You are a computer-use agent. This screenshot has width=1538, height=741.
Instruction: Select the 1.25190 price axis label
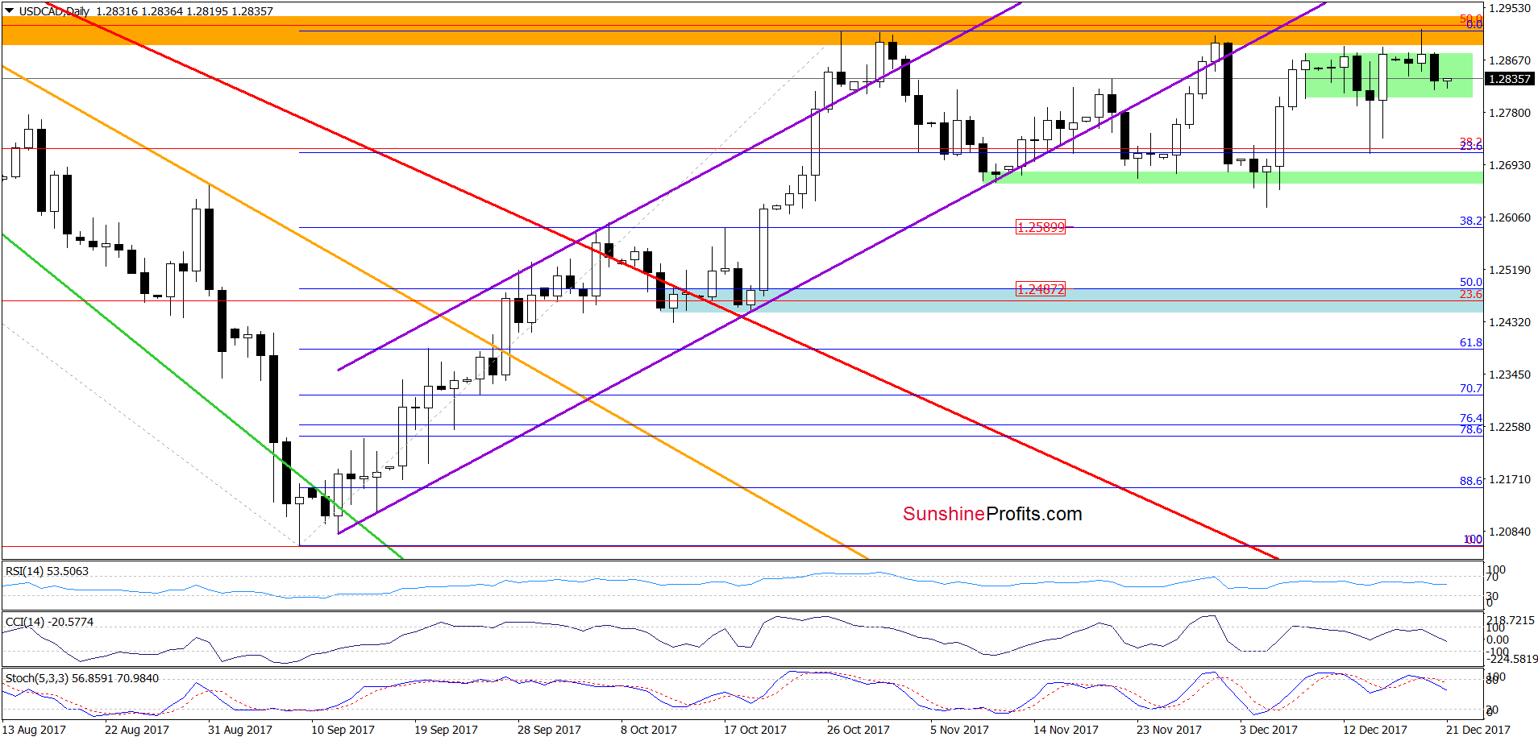1509,270
